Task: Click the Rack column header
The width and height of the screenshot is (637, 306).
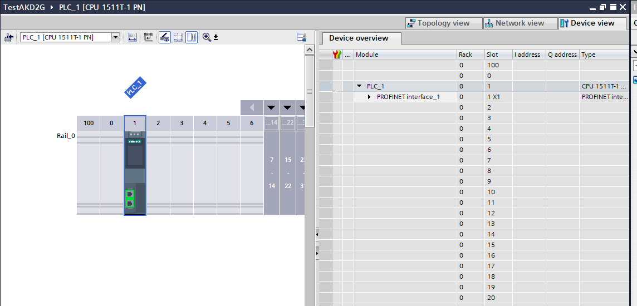Action: [471, 55]
